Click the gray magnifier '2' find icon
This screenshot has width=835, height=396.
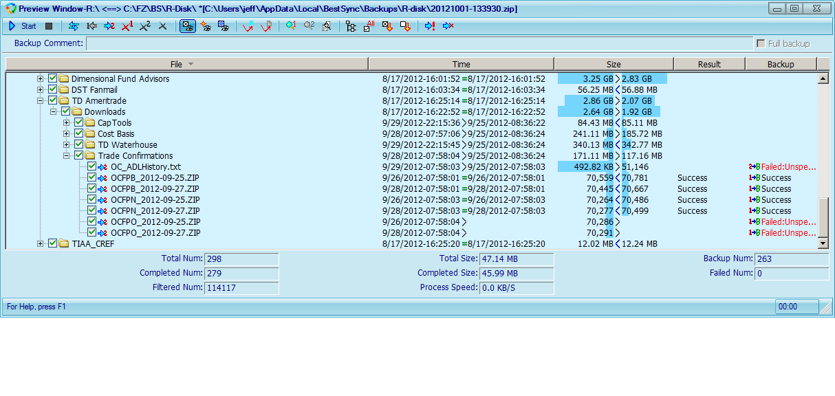coord(309,26)
